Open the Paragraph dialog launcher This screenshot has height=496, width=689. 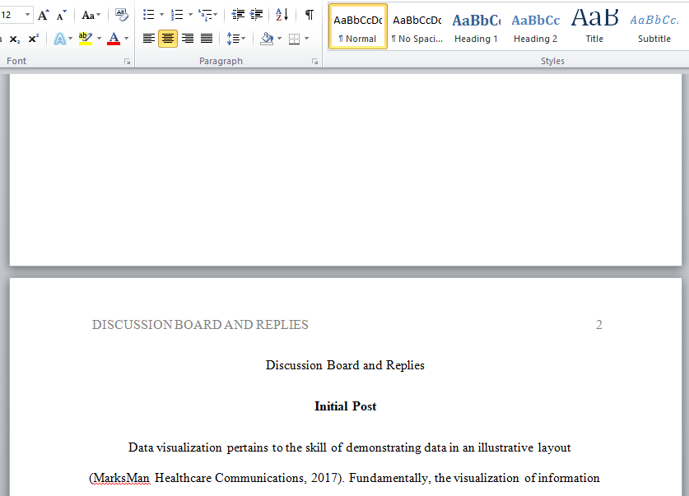click(x=314, y=62)
